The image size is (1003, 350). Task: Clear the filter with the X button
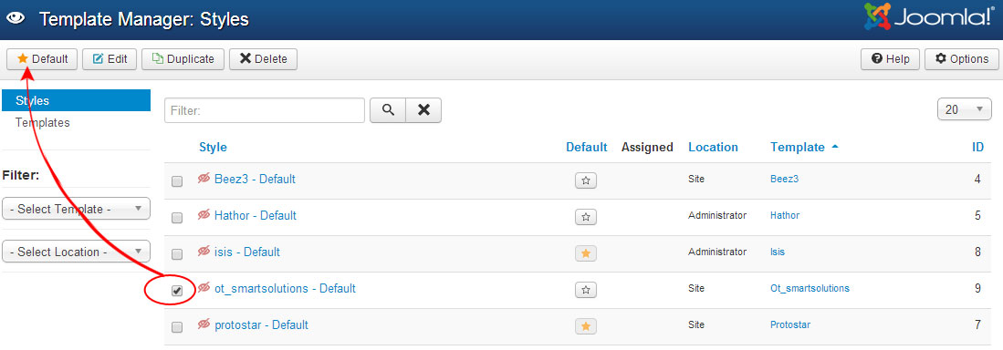423,110
